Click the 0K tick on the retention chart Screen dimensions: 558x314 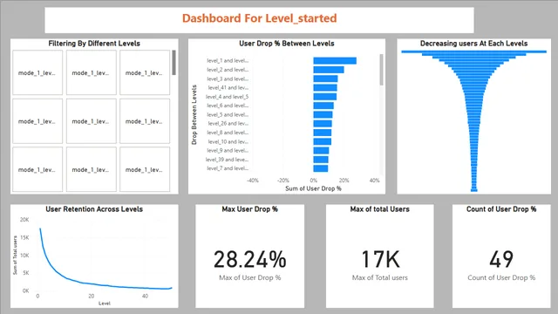25,290
